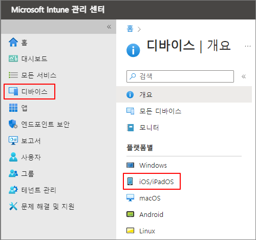The width and height of the screenshot is (256, 240).
Task: Click the macOS computer icon
Action: (x=130, y=197)
